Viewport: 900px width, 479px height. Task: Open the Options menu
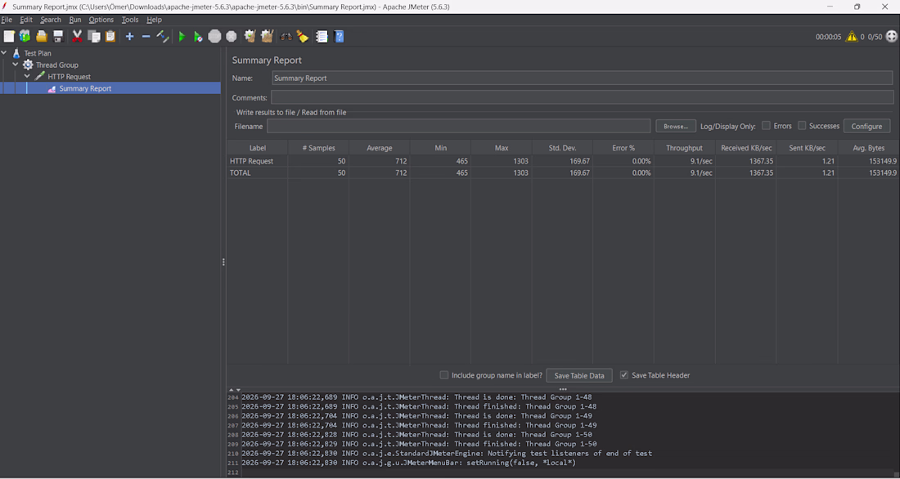pos(101,20)
